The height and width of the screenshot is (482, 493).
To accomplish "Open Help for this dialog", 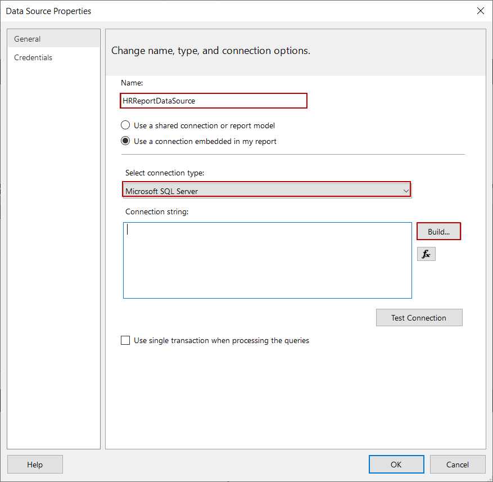I will [x=35, y=465].
